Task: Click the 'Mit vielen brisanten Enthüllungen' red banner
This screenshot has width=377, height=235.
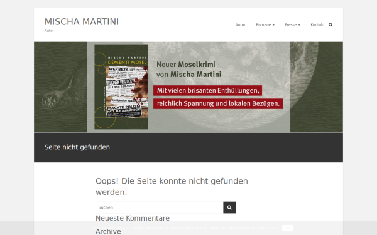Action: (x=208, y=90)
